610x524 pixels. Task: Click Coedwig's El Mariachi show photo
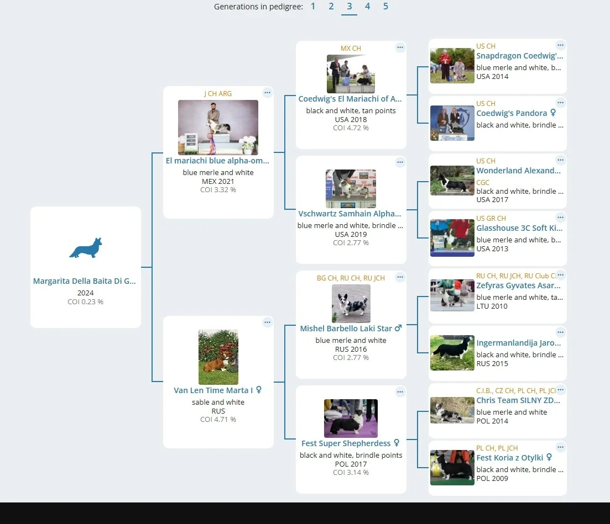coord(351,74)
